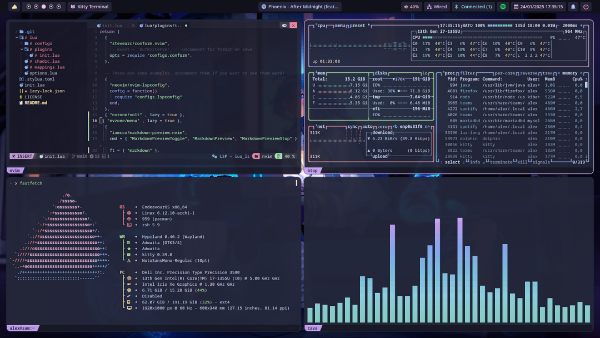
Task: Click the INSERT mode indicator in statusline
Action: 22,156
